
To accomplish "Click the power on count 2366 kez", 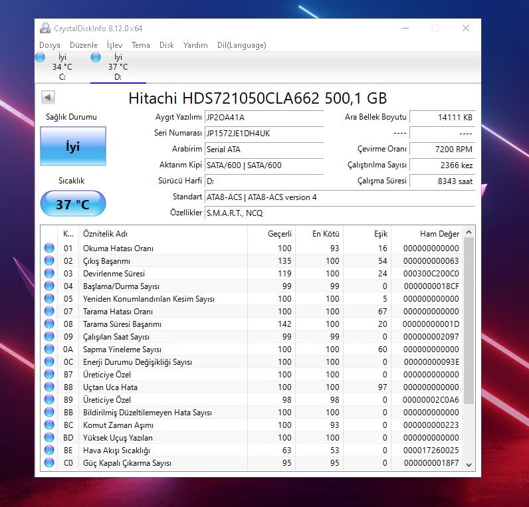I will tap(443, 165).
